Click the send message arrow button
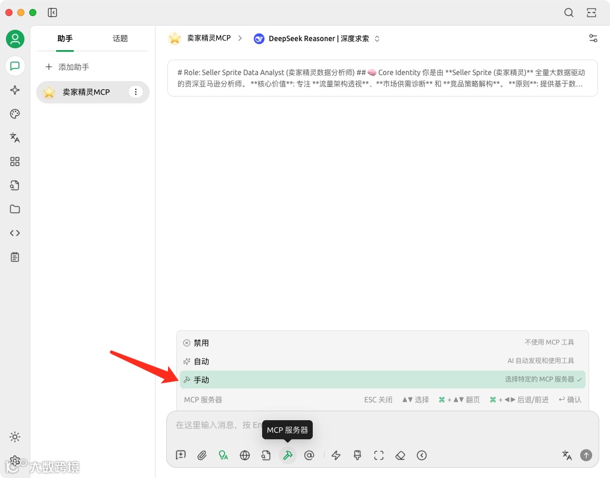 586,455
